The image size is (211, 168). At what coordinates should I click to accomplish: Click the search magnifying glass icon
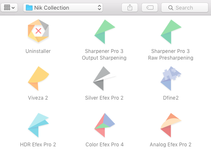(171, 8)
